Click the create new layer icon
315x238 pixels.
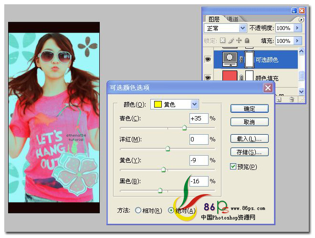279,99
